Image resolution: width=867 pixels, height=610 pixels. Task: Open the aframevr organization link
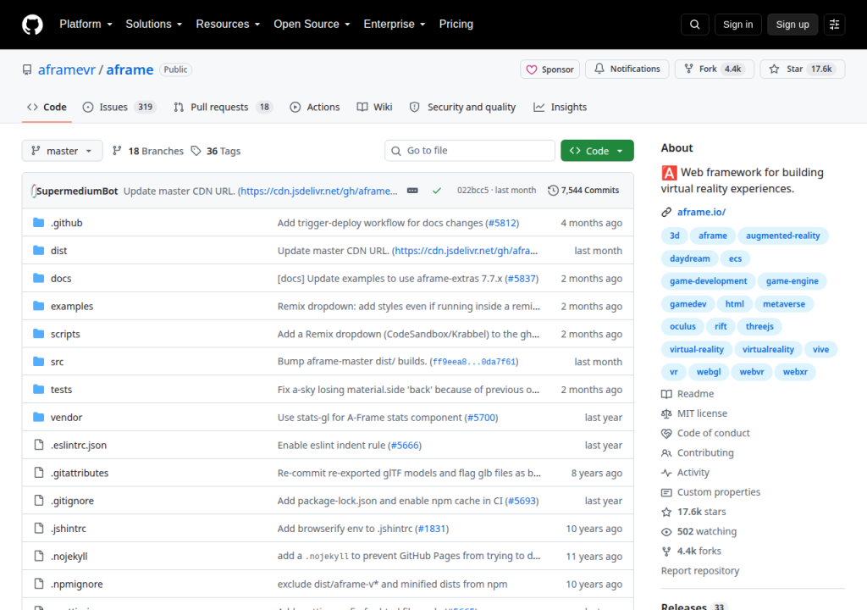(x=66, y=69)
